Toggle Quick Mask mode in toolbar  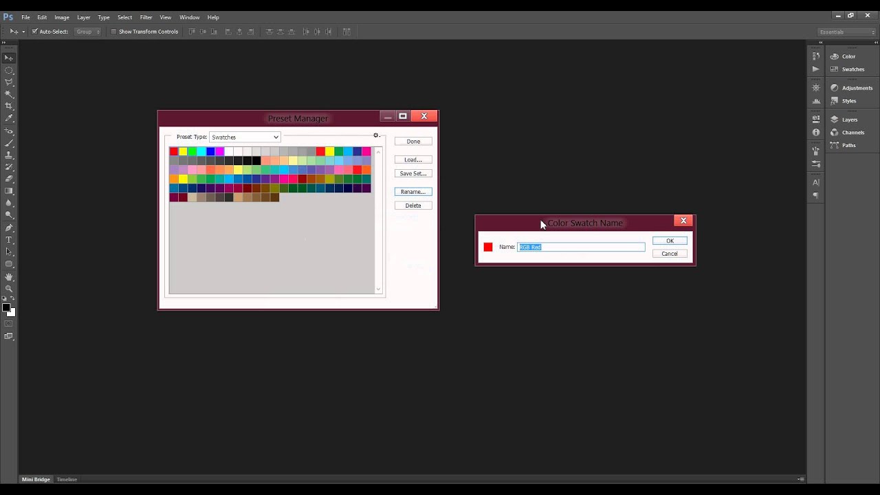9,324
